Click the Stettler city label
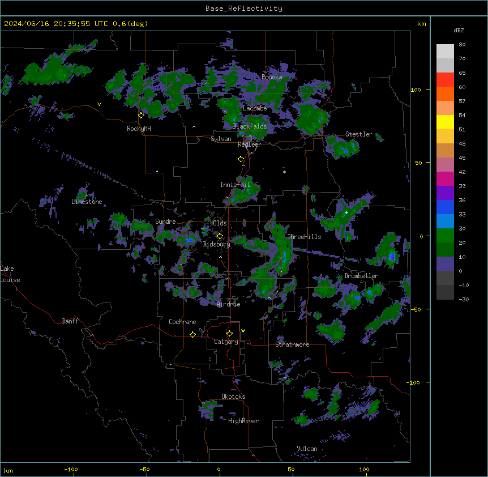This screenshot has width=488, height=477. point(359,134)
